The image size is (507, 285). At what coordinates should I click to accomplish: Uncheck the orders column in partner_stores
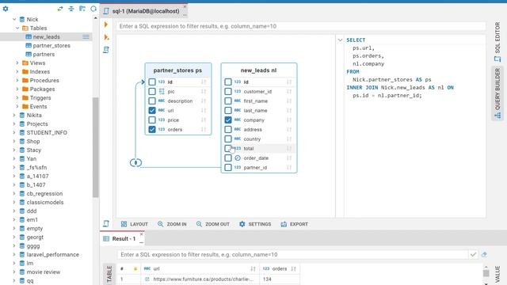point(152,129)
